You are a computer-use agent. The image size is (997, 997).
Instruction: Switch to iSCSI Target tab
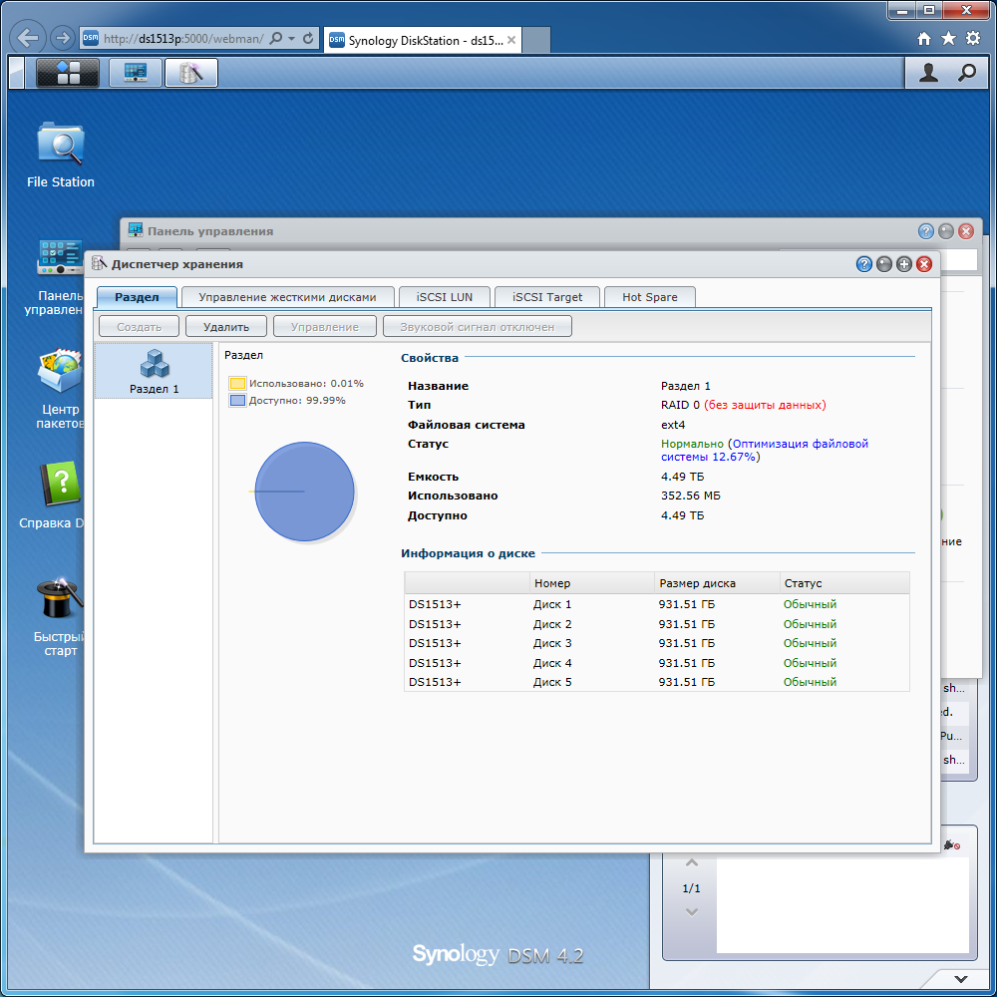[547, 297]
